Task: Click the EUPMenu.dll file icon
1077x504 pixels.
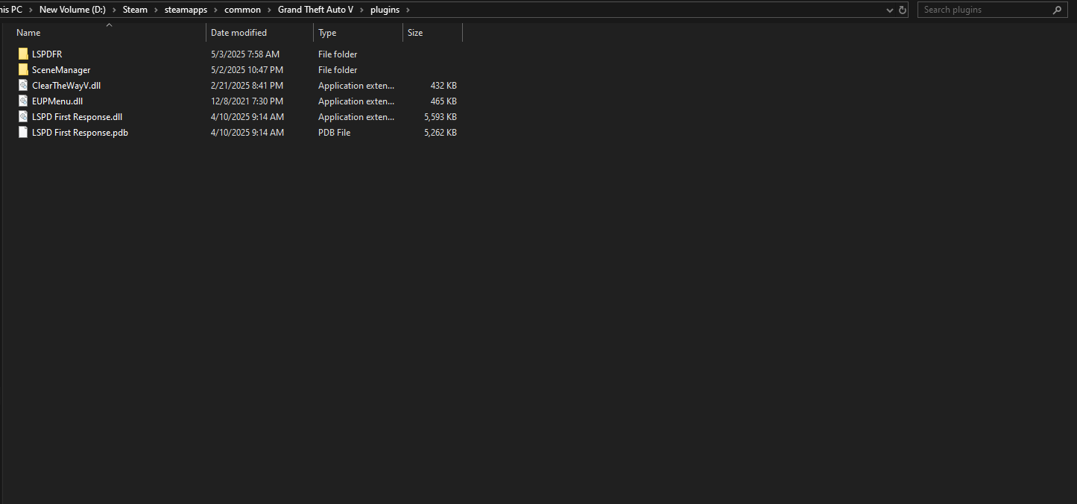Action: coord(23,101)
